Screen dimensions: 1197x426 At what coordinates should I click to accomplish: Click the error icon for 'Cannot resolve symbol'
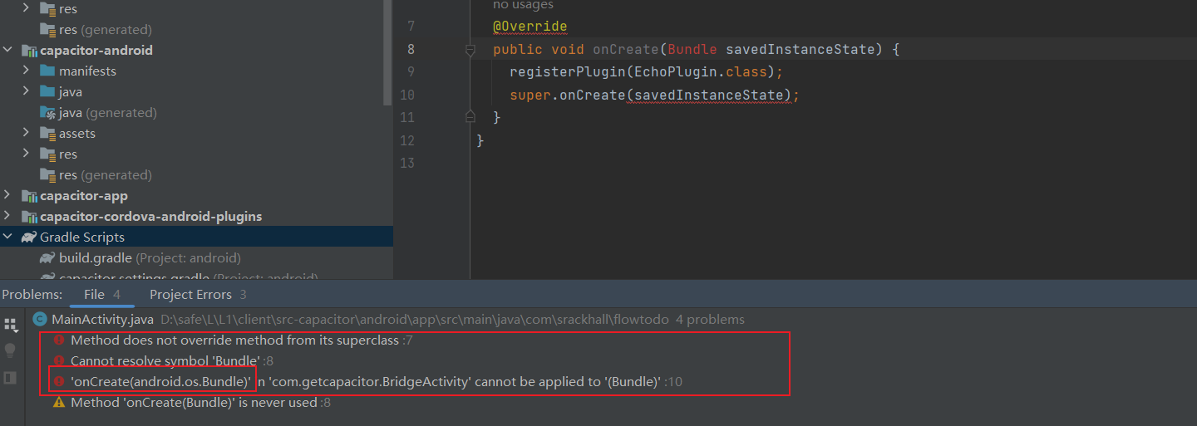[59, 361]
